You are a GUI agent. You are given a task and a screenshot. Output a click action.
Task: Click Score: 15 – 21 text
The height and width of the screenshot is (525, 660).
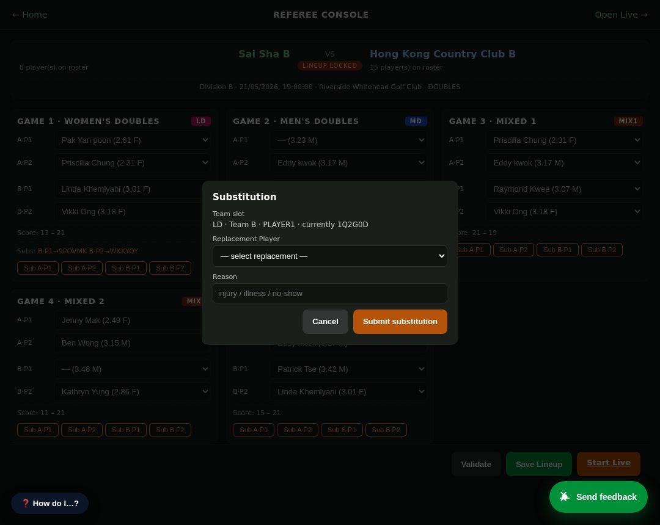257,413
